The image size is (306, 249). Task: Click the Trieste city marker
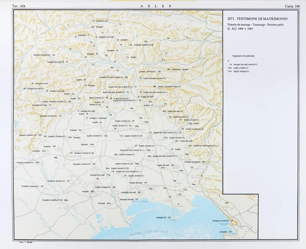click(x=232, y=224)
